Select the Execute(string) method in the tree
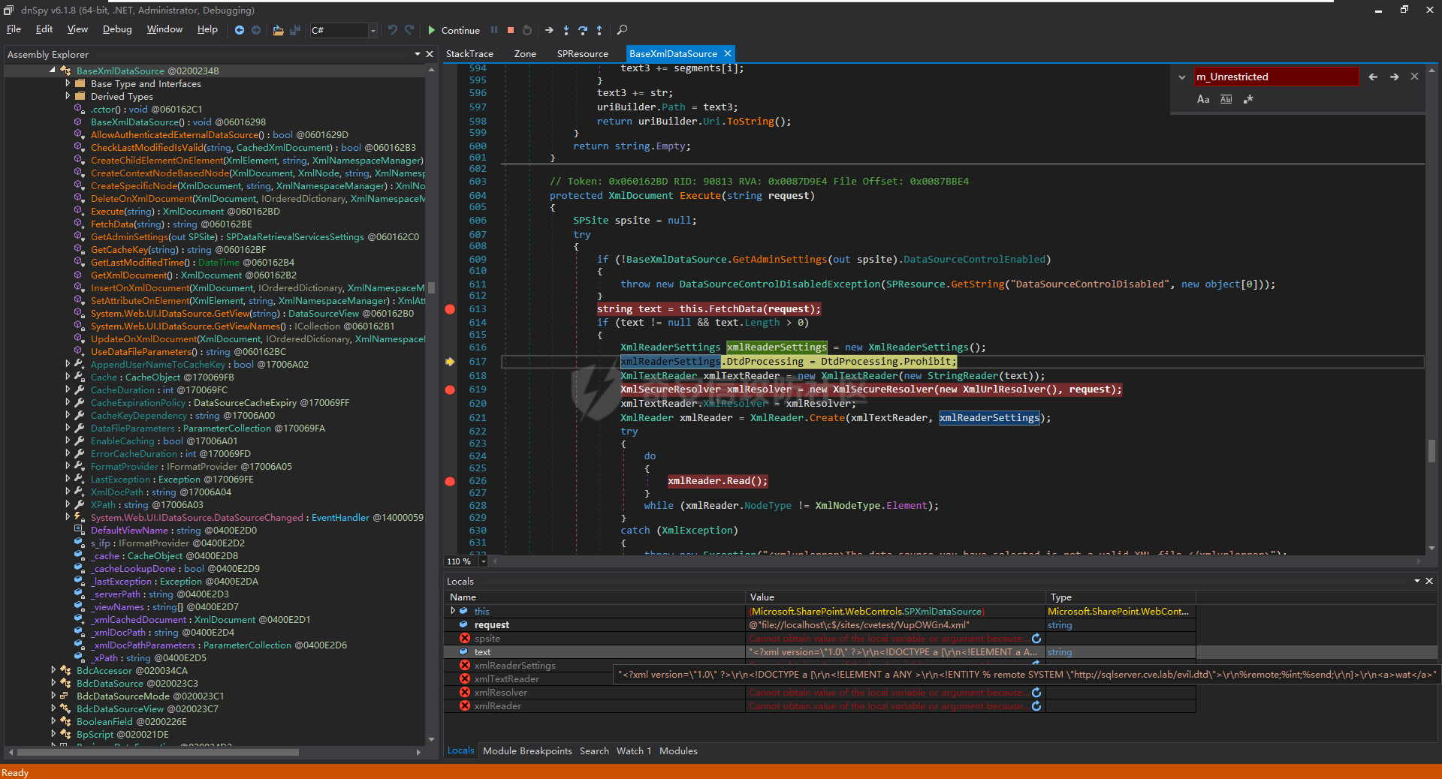 pos(186,212)
